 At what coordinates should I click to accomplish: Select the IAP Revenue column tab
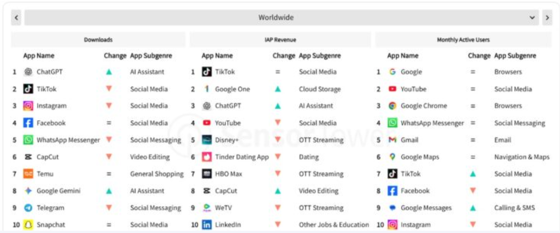280,40
